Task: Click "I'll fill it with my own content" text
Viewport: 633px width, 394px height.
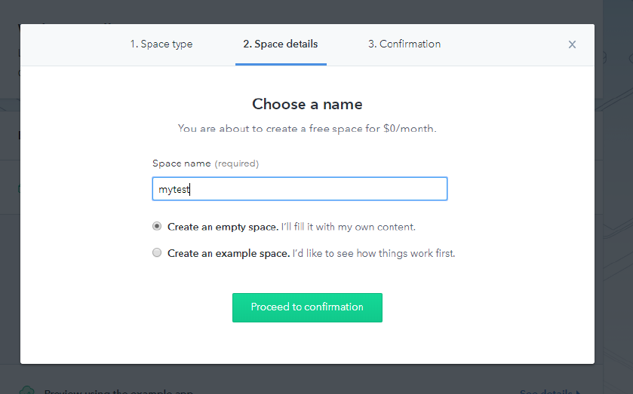Action: pyautogui.click(x=349, y=227)
